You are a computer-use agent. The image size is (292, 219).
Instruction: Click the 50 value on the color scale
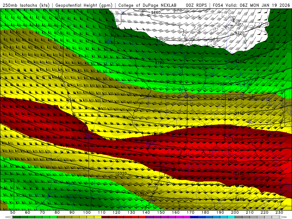point(13,212)
